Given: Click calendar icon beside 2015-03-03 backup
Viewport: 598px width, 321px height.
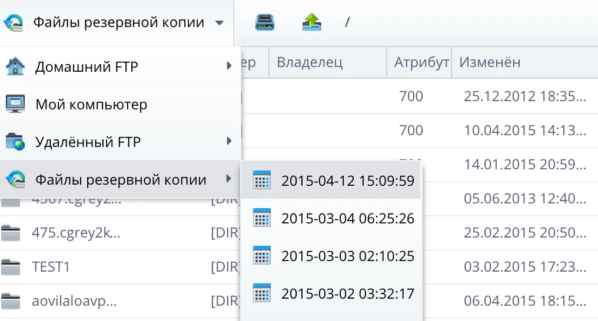Looking at the screenshot, I should point(261,255).
